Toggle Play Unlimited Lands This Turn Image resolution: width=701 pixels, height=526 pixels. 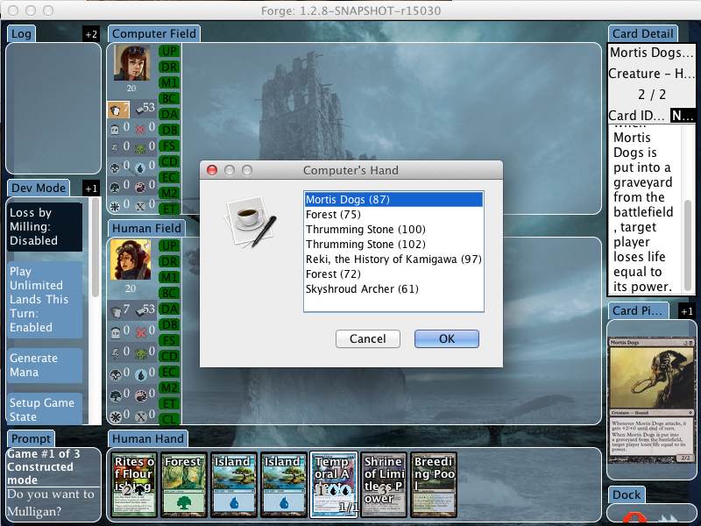click(45, 299)
